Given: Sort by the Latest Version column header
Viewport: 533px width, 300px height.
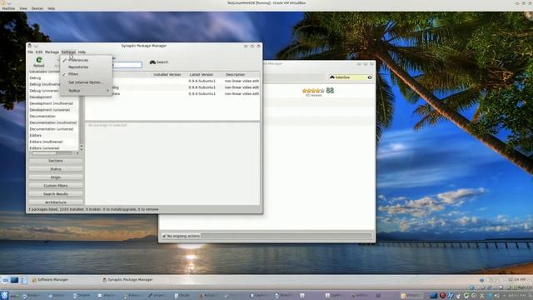Looking at the screenshot, I should pyautogui.click(x=202, y=74).
